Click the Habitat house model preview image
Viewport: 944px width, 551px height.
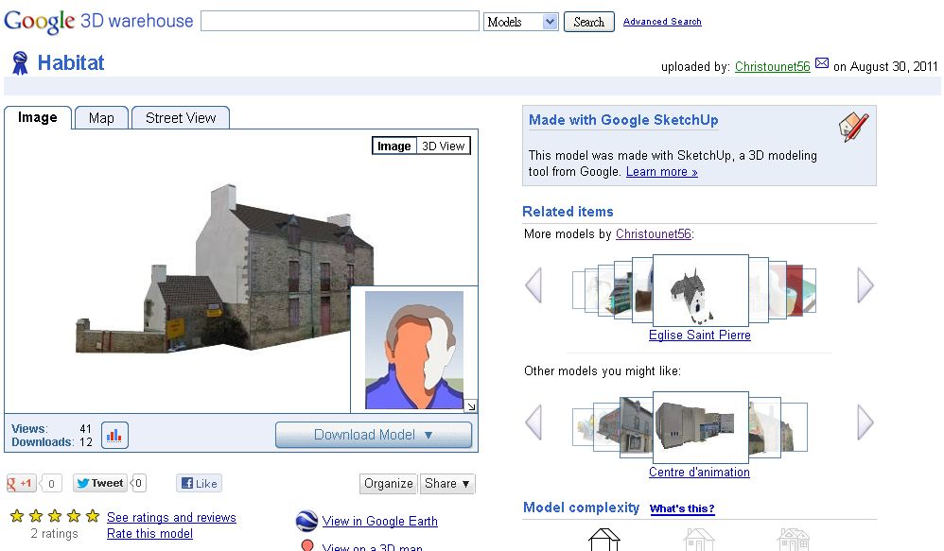click(x=224, y=268)
